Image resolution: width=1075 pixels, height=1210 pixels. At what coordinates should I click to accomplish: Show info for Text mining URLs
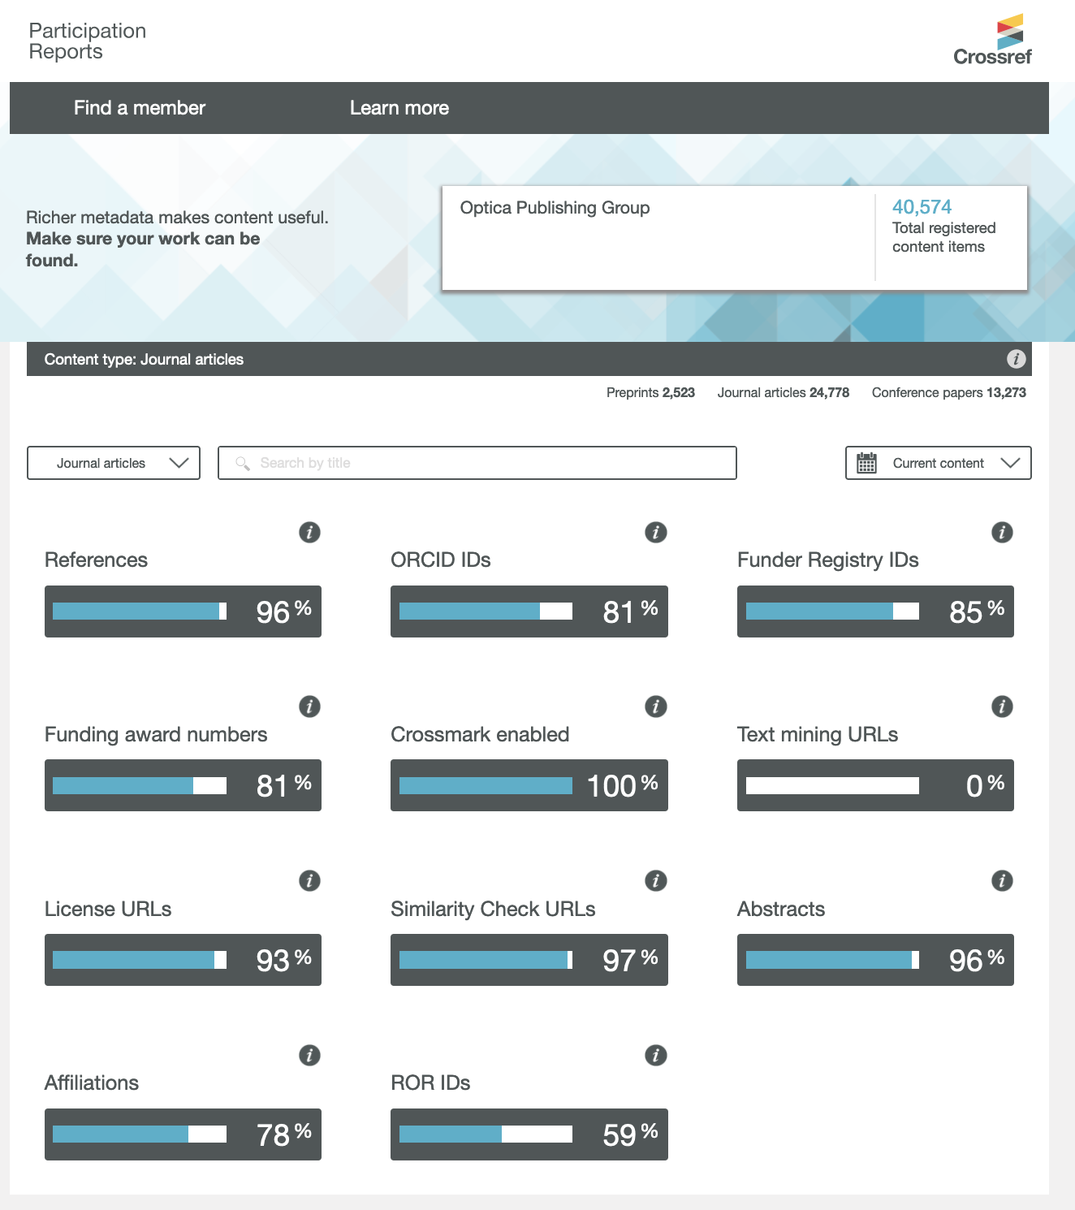pos(1002,707)
